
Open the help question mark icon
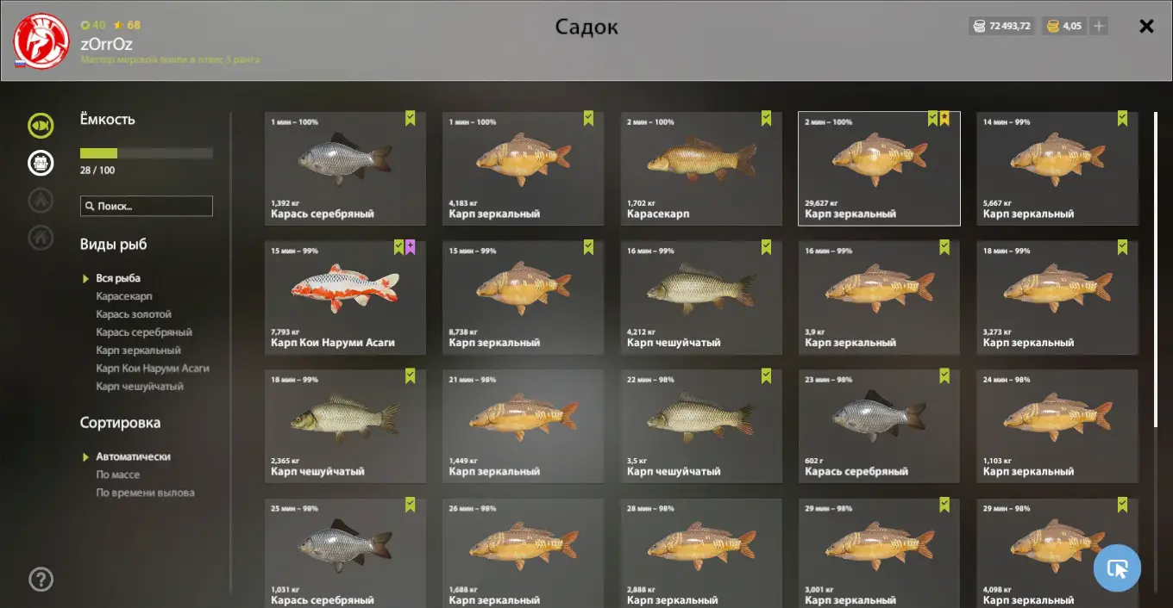click(x=41, y=580)
